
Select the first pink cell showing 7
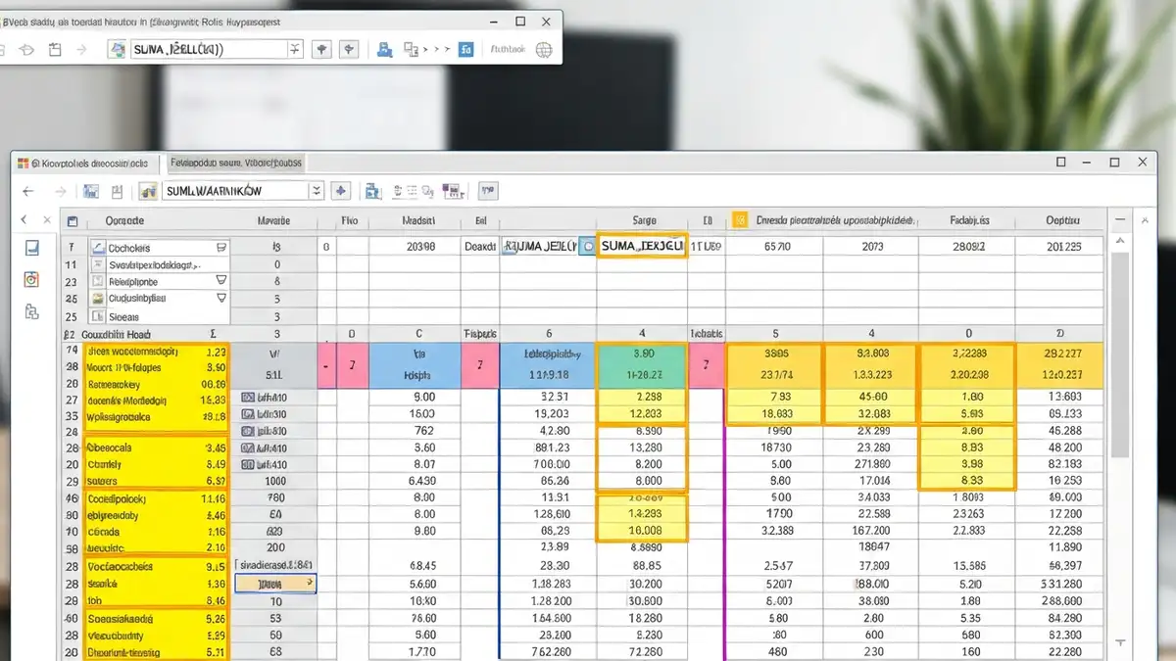(x=351, y=364)
